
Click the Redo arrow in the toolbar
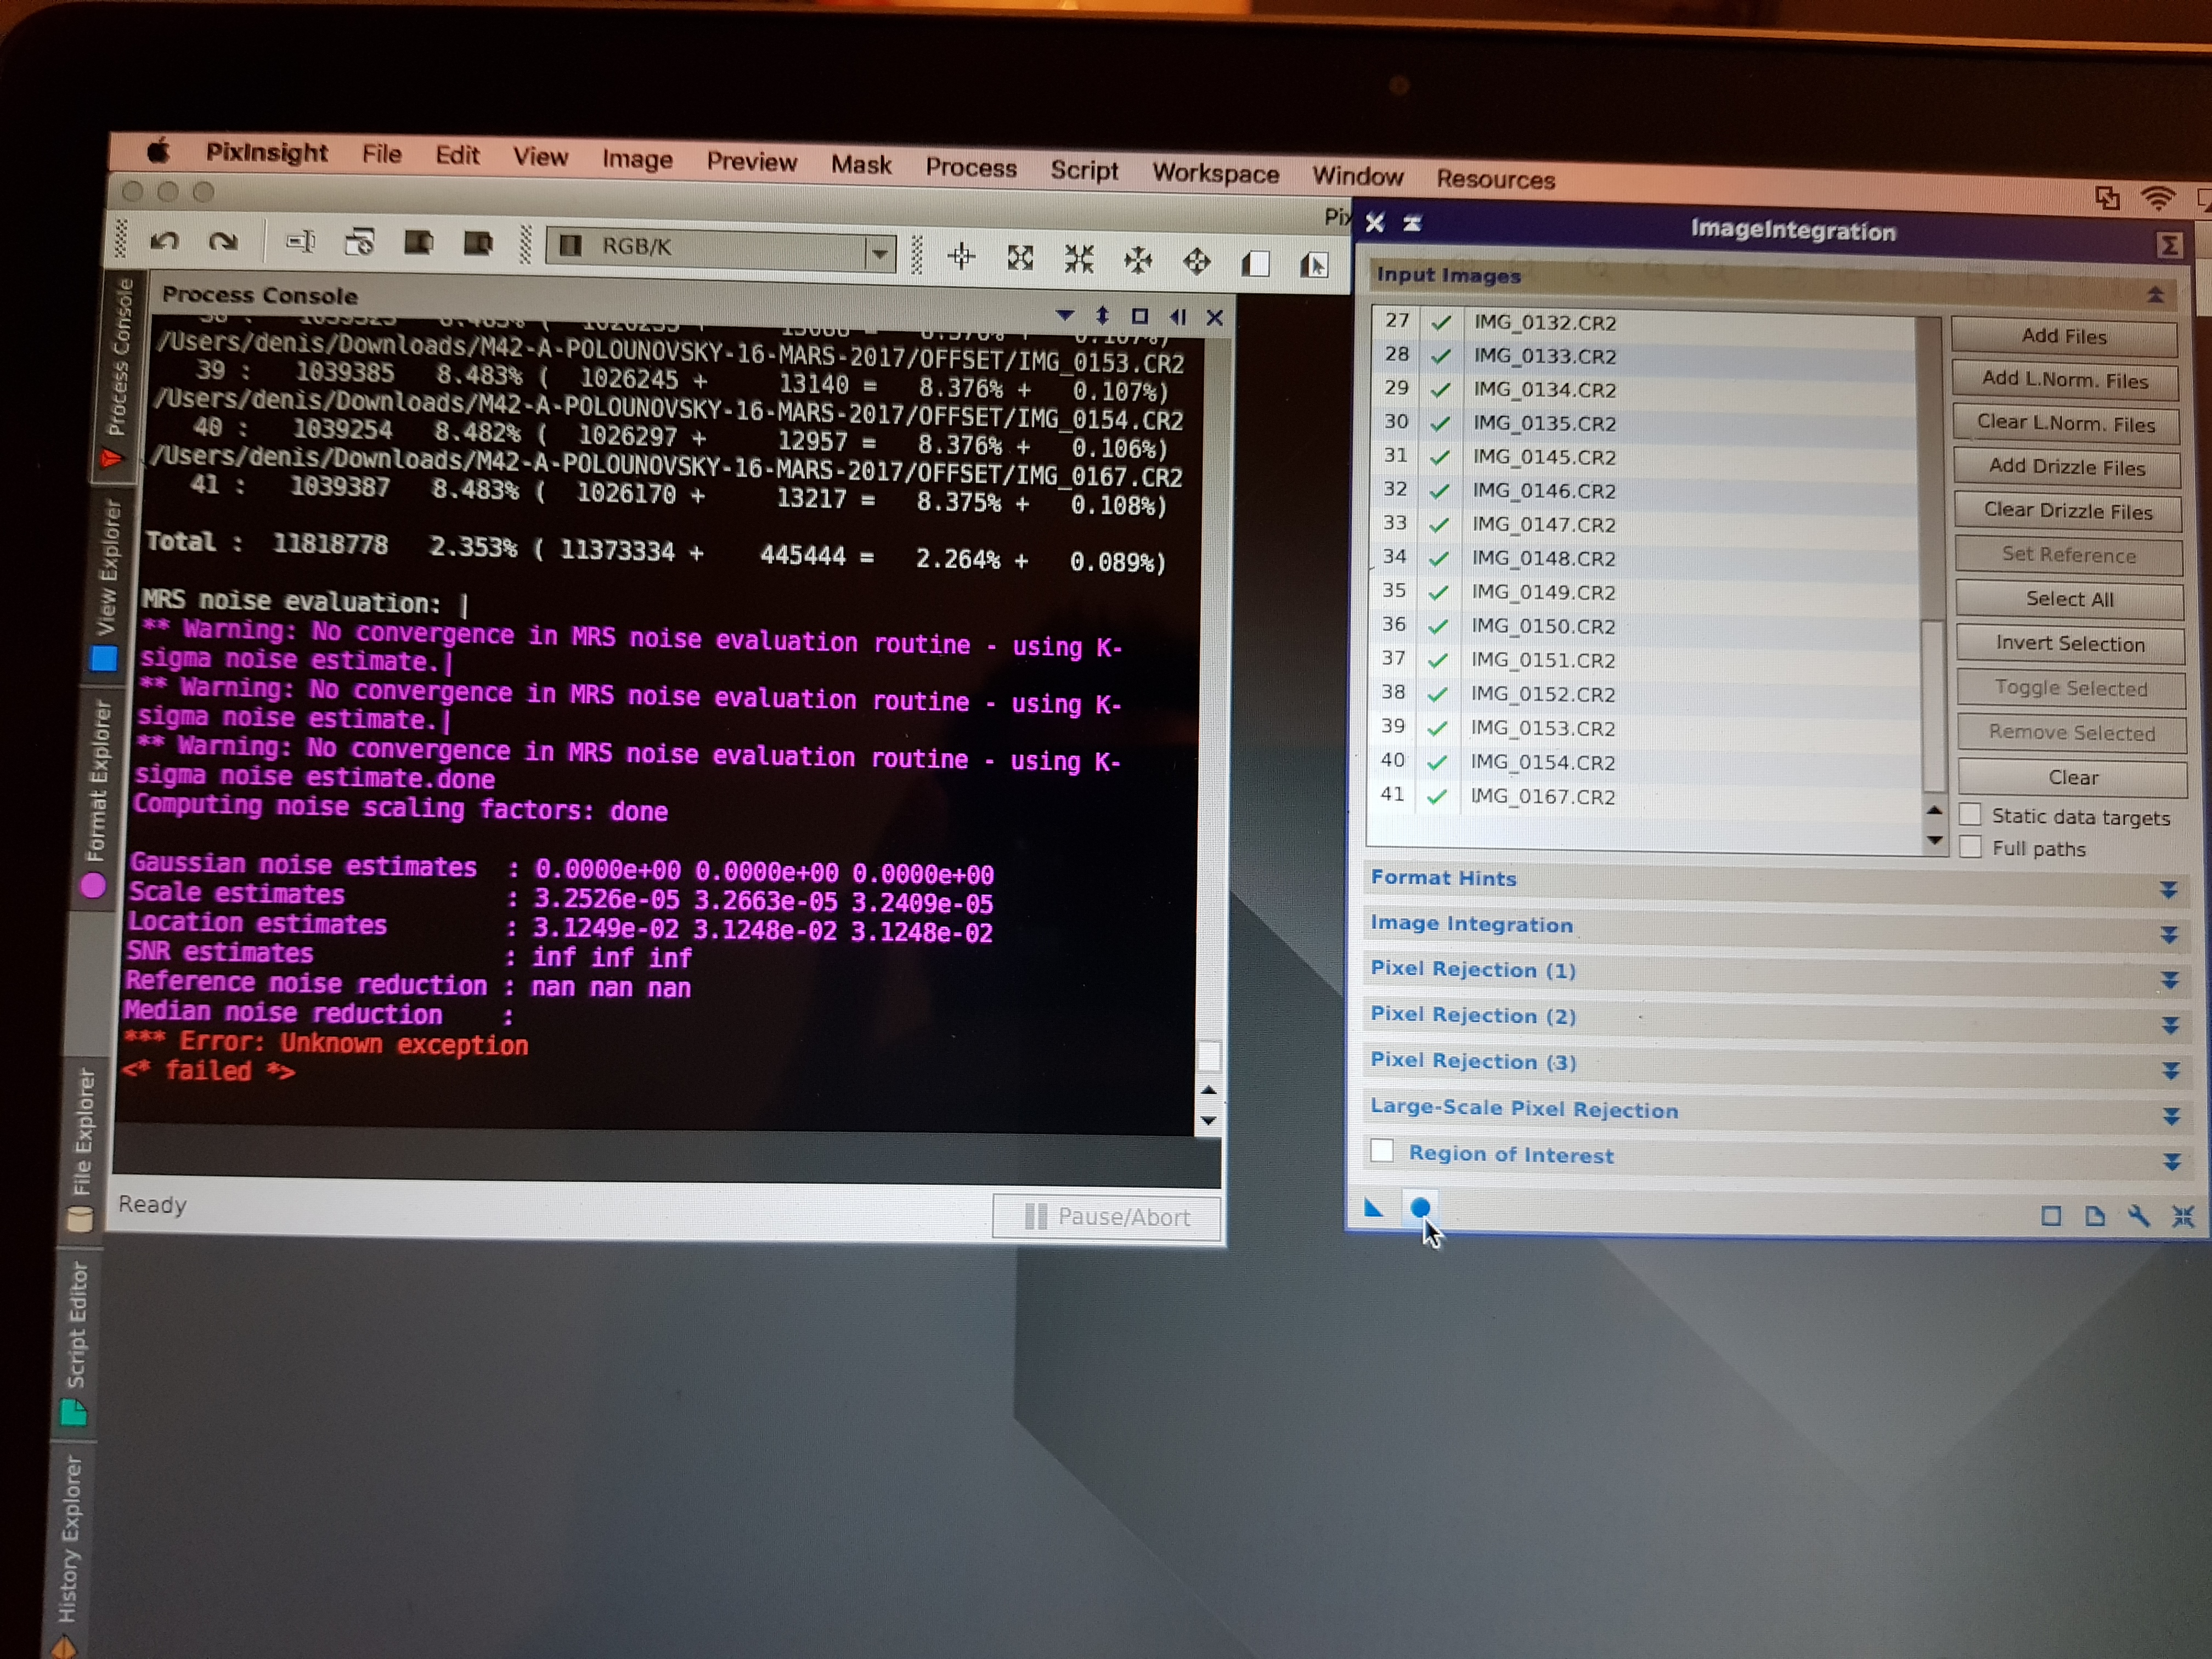[x=223, y=241]
